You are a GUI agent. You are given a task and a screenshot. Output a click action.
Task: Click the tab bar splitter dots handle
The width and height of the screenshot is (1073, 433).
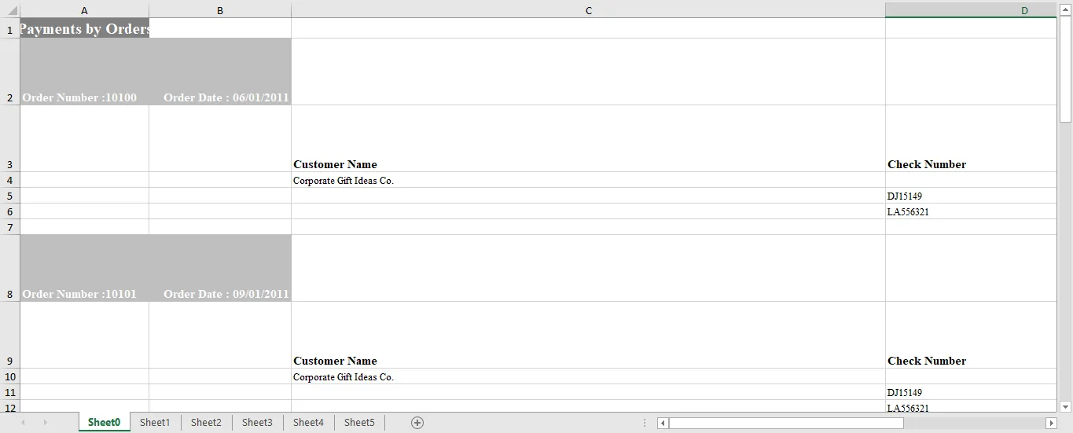(x=645, y=423)
